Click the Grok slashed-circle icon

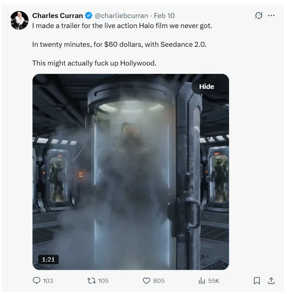tap(259, 15)
